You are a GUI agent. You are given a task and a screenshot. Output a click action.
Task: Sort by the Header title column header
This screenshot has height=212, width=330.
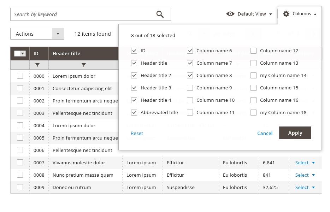66,54
